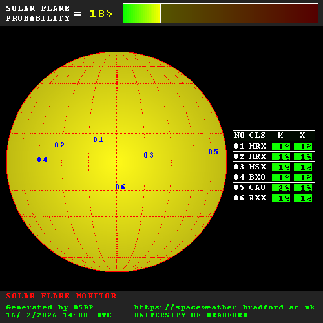Click sunspot region label 06 on the solar disk
The height and width of the screenshot is (323, 323).
(120, 187)
